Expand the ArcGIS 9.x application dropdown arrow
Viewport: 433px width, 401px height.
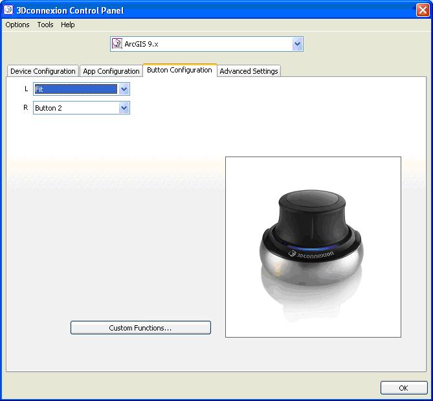coord(297,44)
